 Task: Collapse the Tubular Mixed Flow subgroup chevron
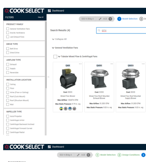click(x=59, y=57)
